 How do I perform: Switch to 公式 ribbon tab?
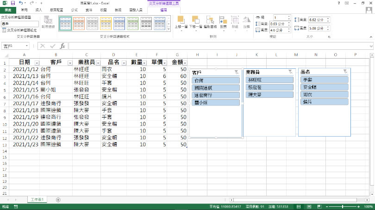[x=75, y=10]
